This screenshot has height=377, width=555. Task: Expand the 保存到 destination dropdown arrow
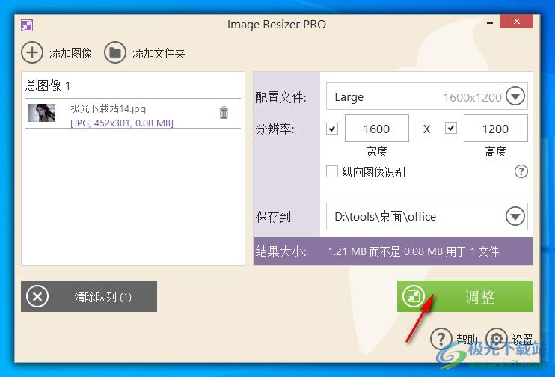coord(515,216)
